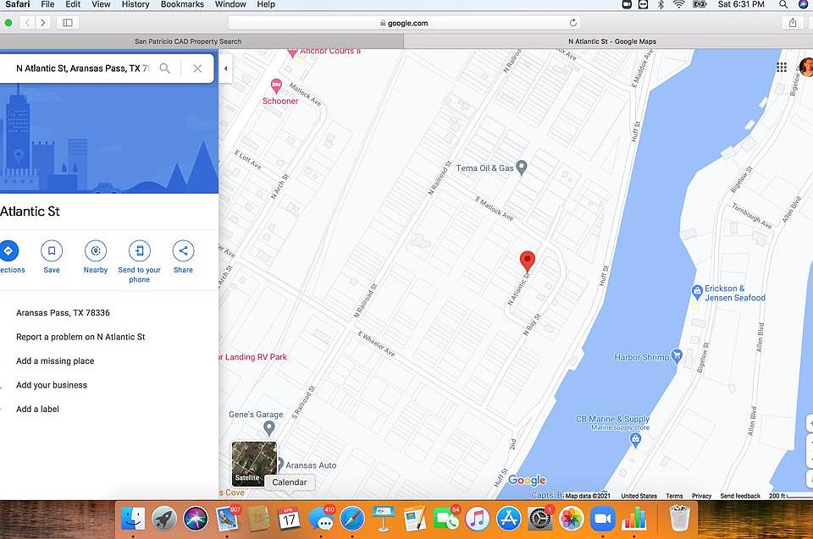Open the Safari compass icon in the Dock
This screenshot has width=813, height=539.
(352, 519)
